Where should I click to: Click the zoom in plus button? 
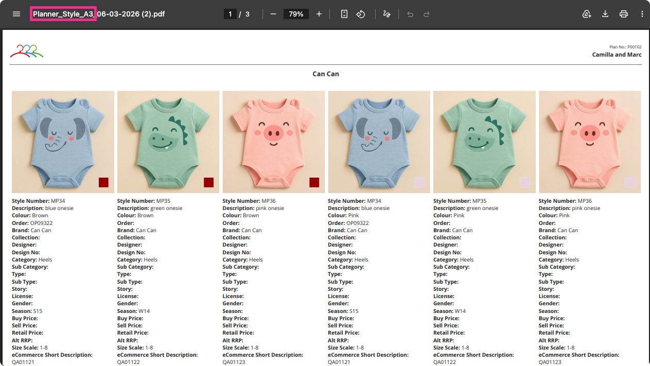click(x=319, y=14)
